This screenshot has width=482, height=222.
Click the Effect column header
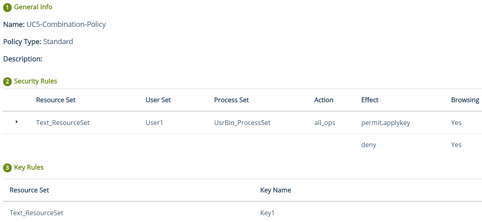[x=370, y=100]
